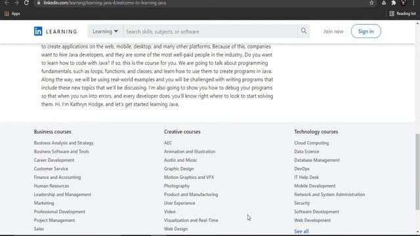Open the Learning dropdown in the search bar
This screenshot has height=236, width=420.
(105, 31)
